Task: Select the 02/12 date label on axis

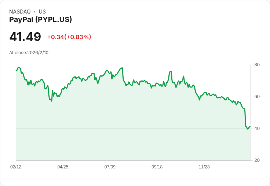Action: (x=16, y=167)
